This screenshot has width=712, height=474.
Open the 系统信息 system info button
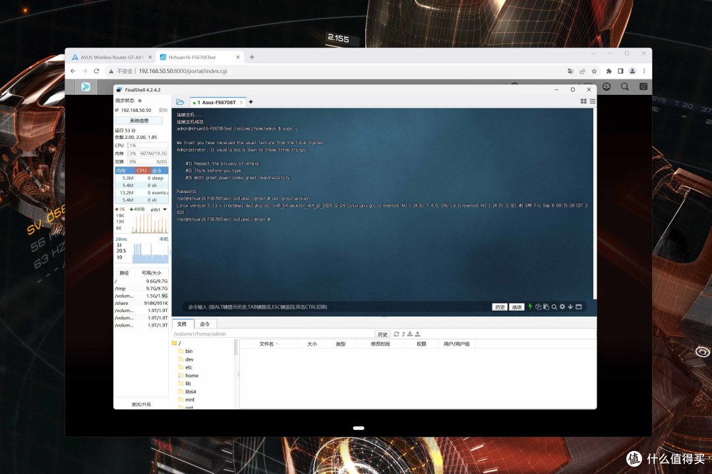click(x=139, y=120)
